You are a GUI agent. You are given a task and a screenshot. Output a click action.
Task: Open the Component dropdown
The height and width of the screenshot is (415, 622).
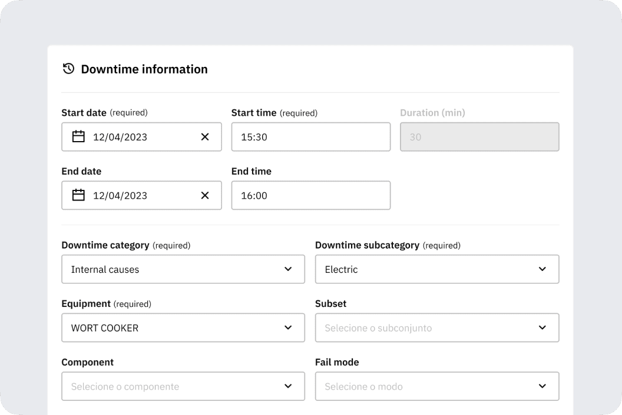coord(183,386)
